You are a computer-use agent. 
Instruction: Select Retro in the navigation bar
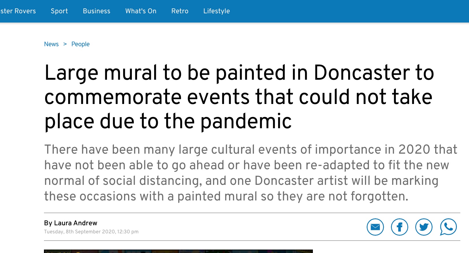180,11
